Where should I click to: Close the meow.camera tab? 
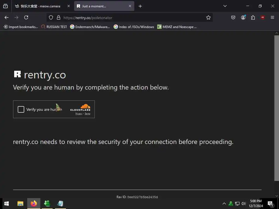pos(69,6)
